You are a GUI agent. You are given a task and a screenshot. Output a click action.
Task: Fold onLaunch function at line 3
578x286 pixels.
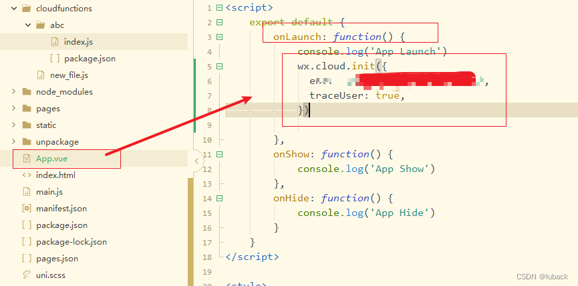pos(220,37)
